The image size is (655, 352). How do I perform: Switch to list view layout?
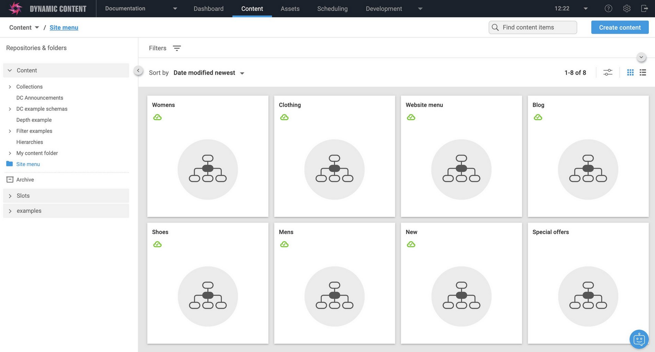pos(643,72)
